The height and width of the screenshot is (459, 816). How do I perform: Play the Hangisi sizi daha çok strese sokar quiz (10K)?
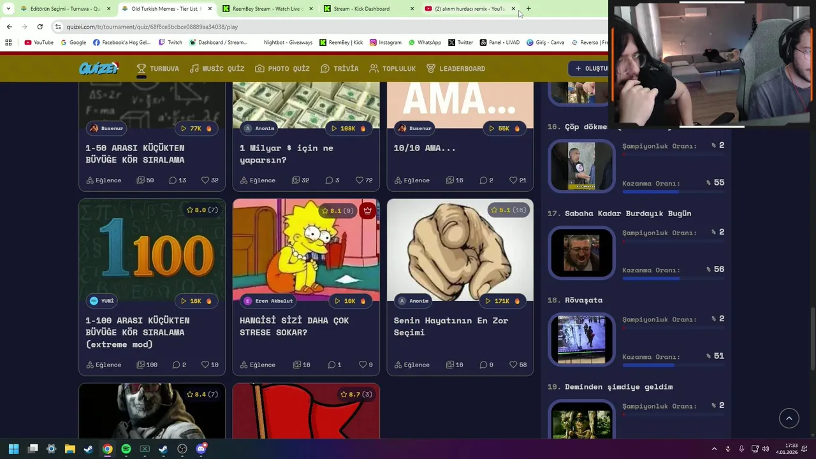(350, 301)
